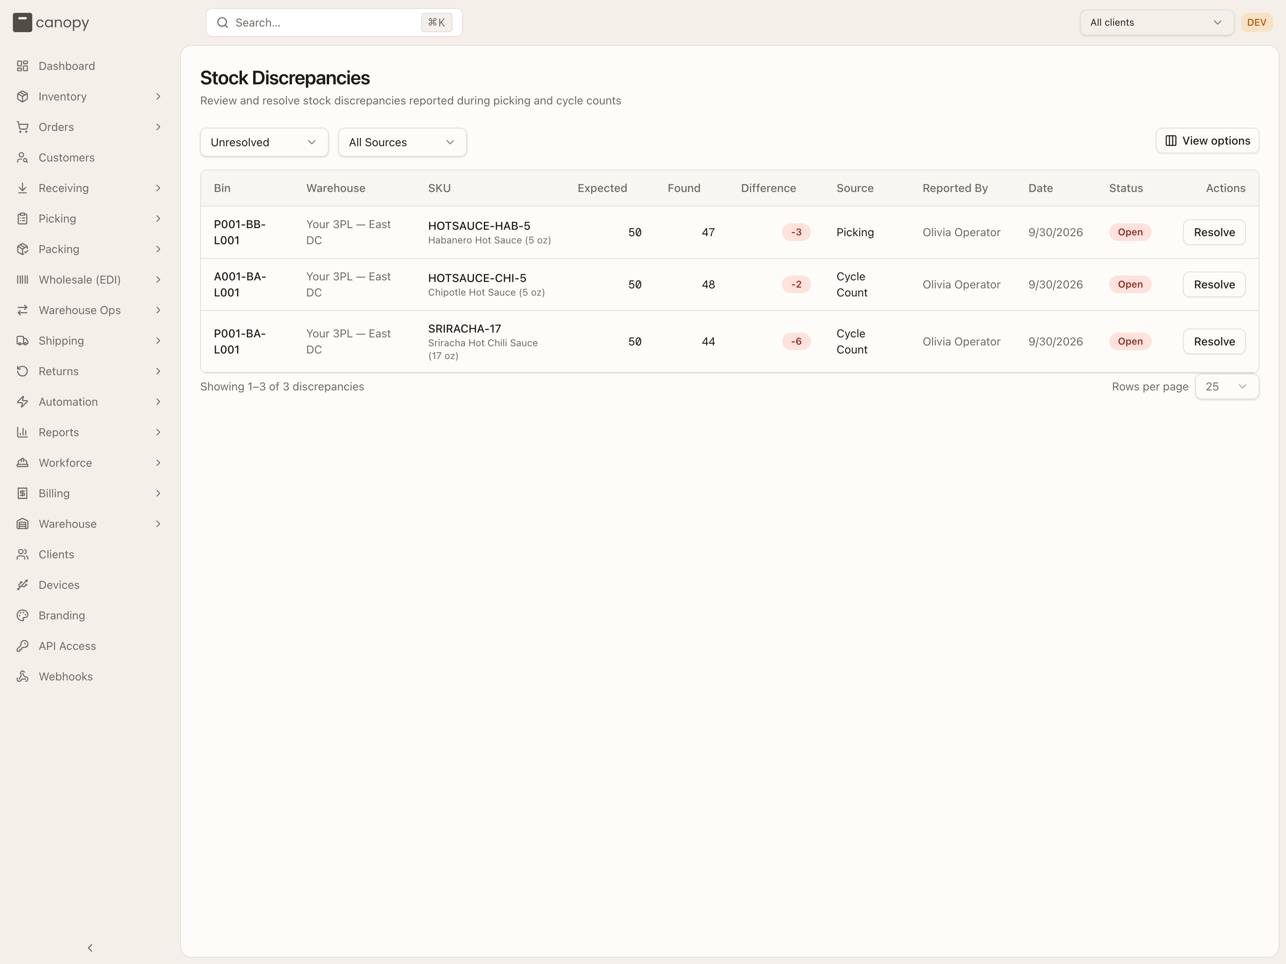Screen dimensions: 1286x964
Task: Resolve the HOTSAUCE-HAB-5 discrepancy
Action: (1214, 232)
